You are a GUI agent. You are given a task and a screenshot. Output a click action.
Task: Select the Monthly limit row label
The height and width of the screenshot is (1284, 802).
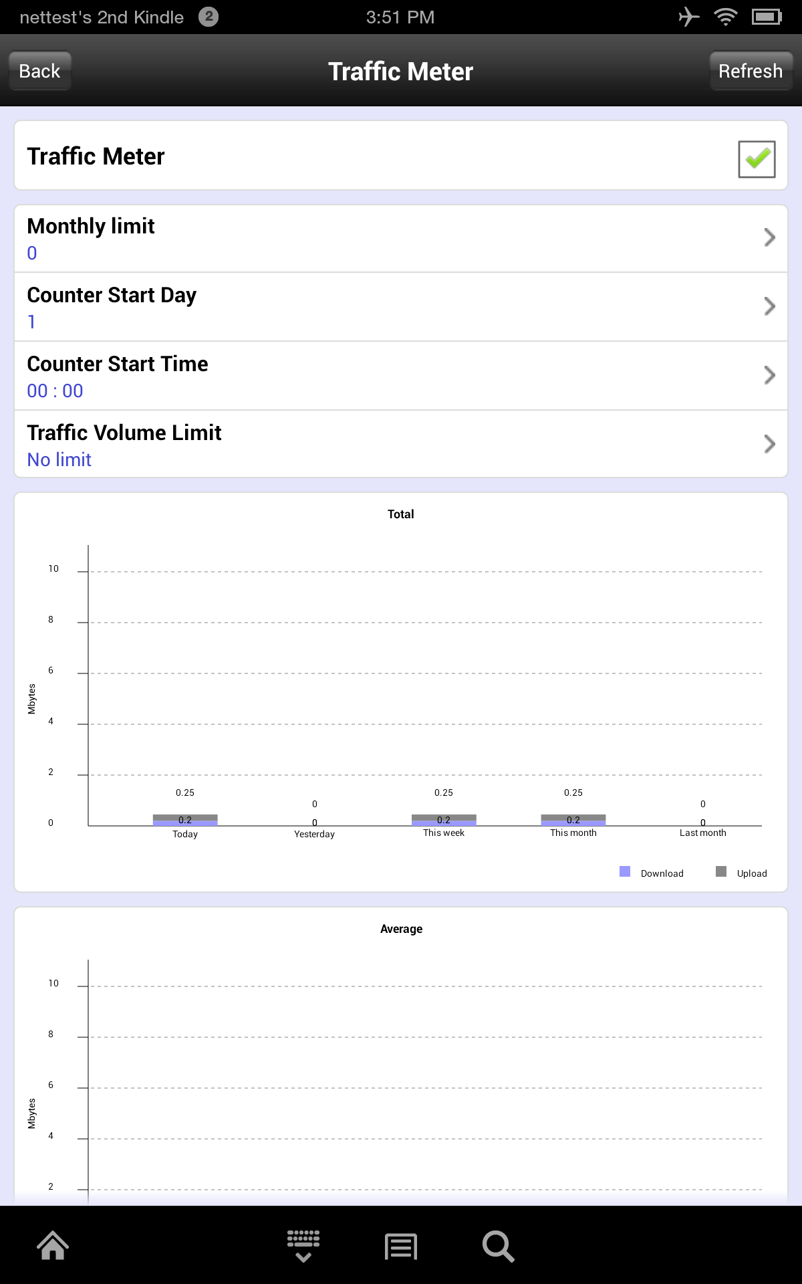[91, 226]
